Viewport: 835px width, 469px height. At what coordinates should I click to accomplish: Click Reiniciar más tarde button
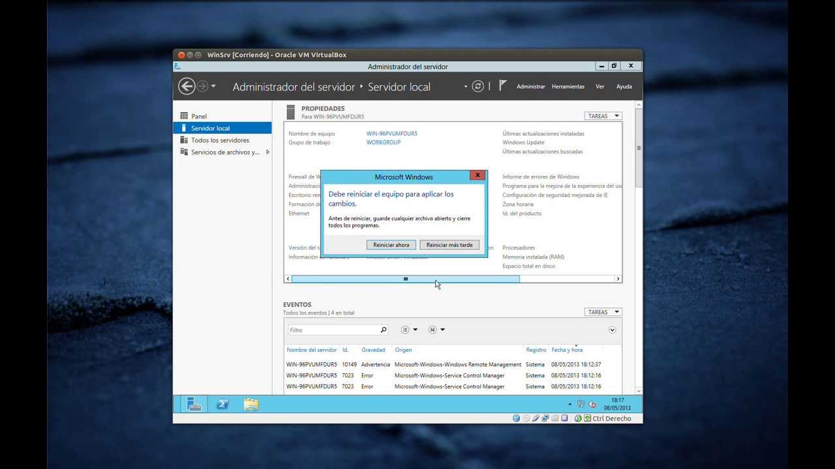449,245
